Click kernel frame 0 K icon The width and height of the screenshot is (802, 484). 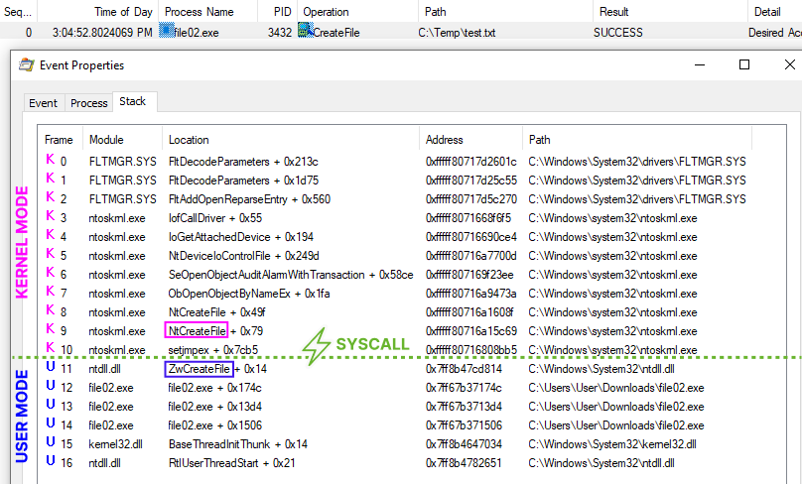(50, 160)
